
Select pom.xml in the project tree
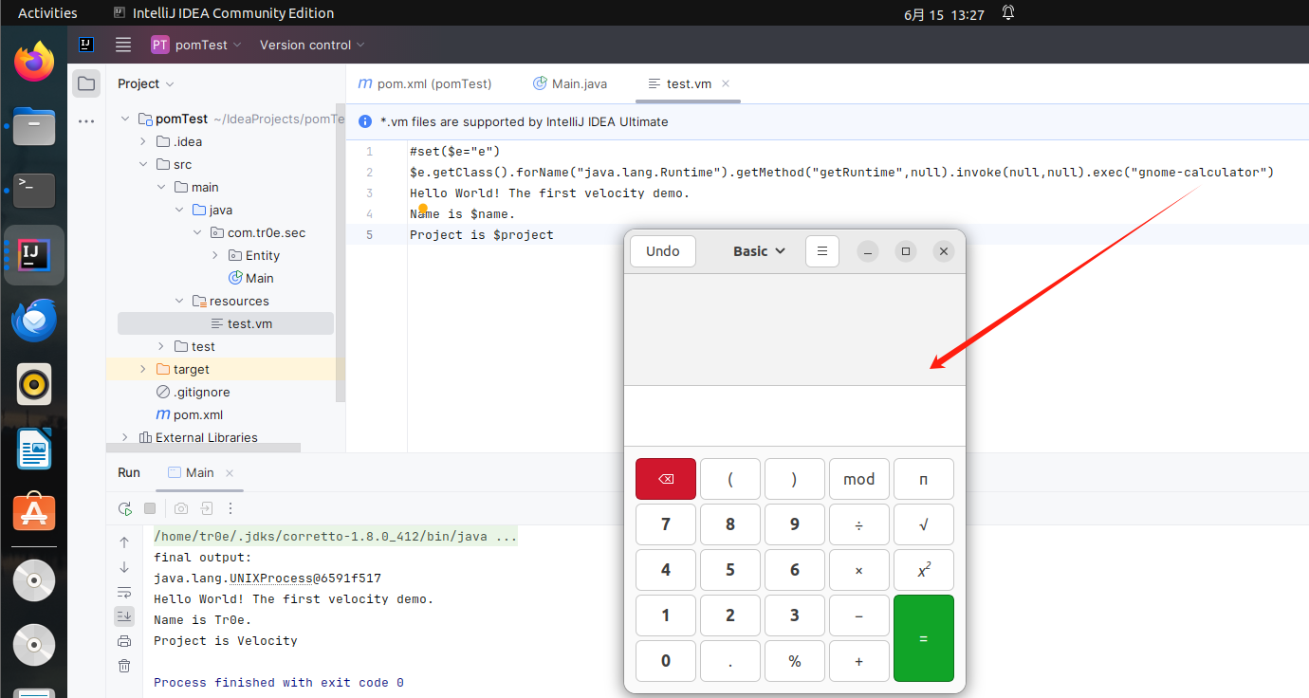[x=189, y=414]
